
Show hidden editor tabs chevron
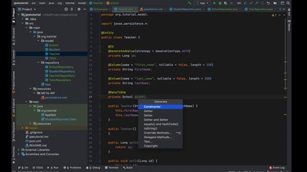click(x=283, y=9)
